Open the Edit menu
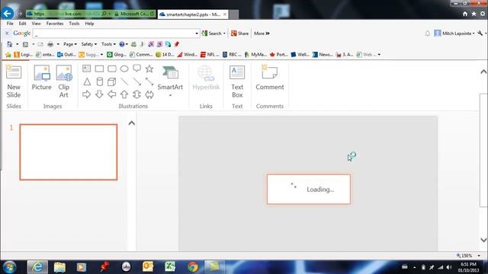Viewport: 488px width, 274px height. pyautogui.click(x=22, y=24)
